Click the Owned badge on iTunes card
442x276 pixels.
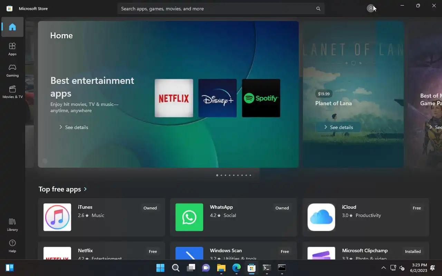(150, 208)
